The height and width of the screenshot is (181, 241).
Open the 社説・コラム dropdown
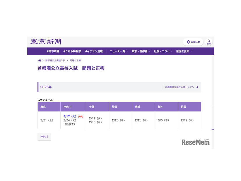click(x=163, y=51)
